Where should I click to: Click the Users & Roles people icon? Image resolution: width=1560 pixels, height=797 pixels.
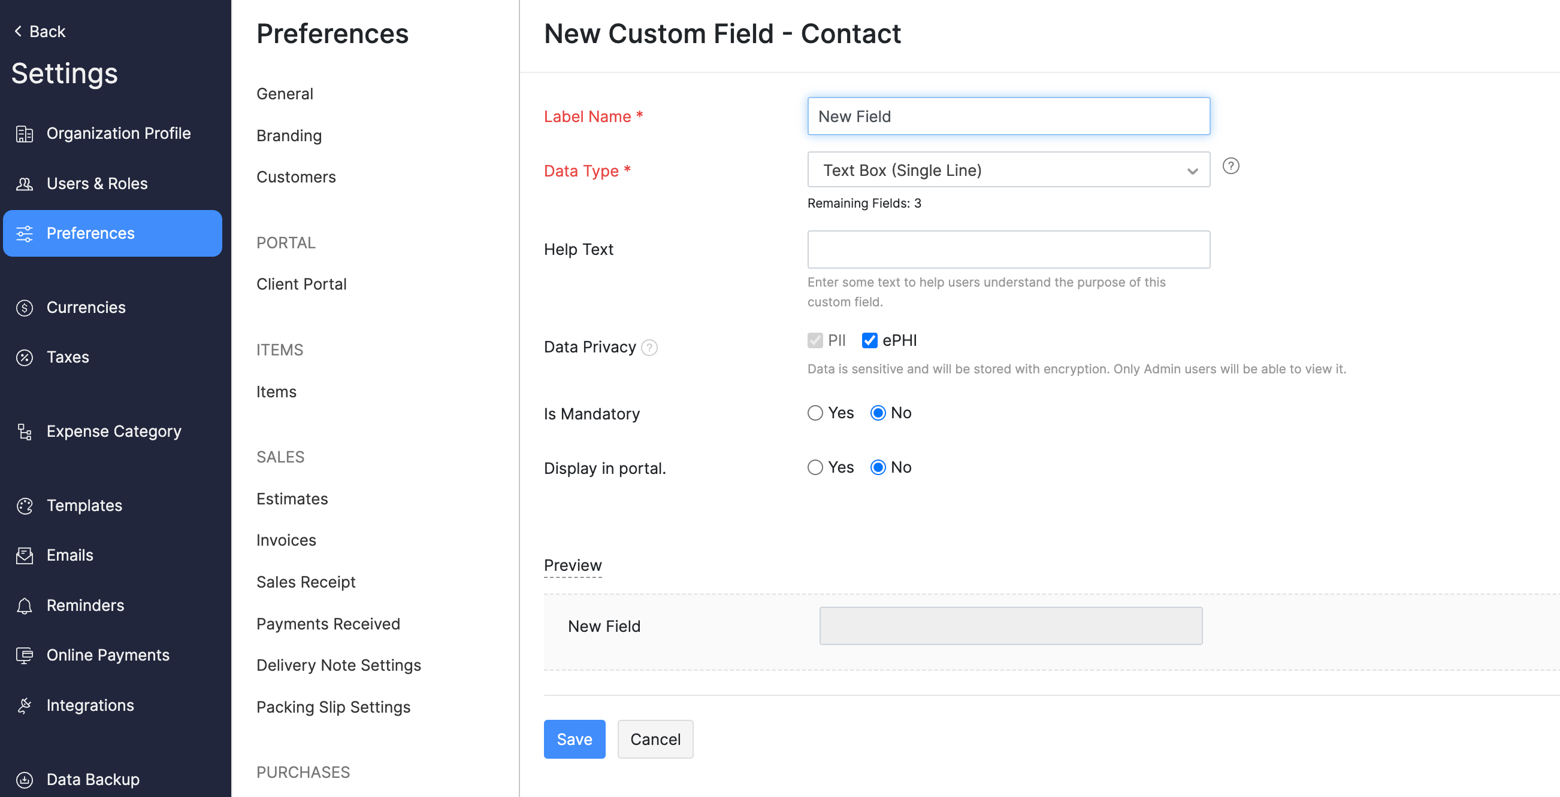pos(24,184)
